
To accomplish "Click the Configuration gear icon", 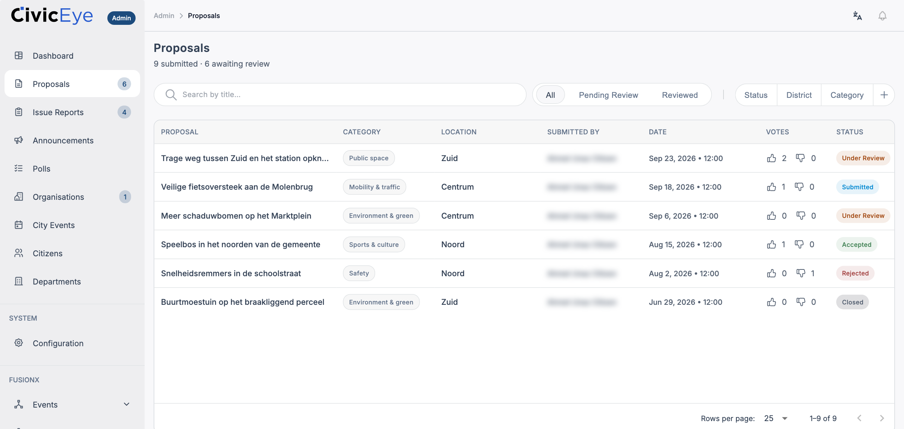I will pos(19,343).
